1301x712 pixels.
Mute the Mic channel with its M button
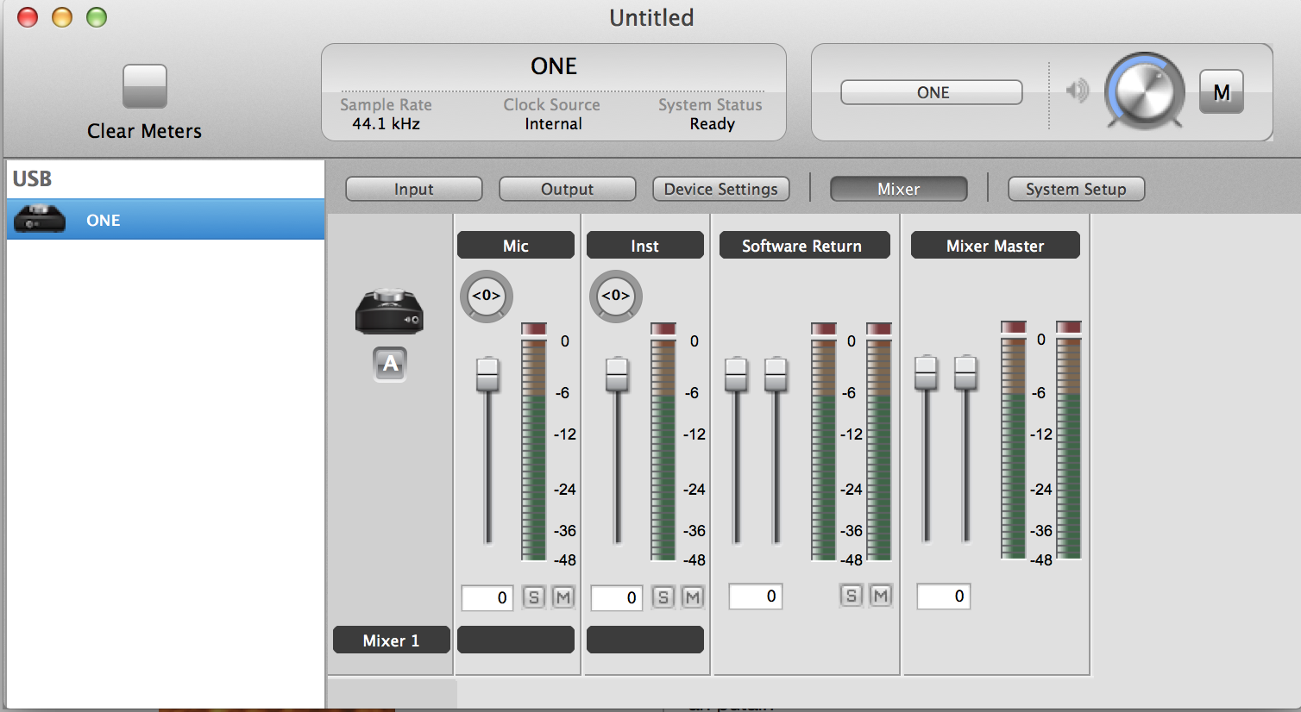(x=563, y=596)
